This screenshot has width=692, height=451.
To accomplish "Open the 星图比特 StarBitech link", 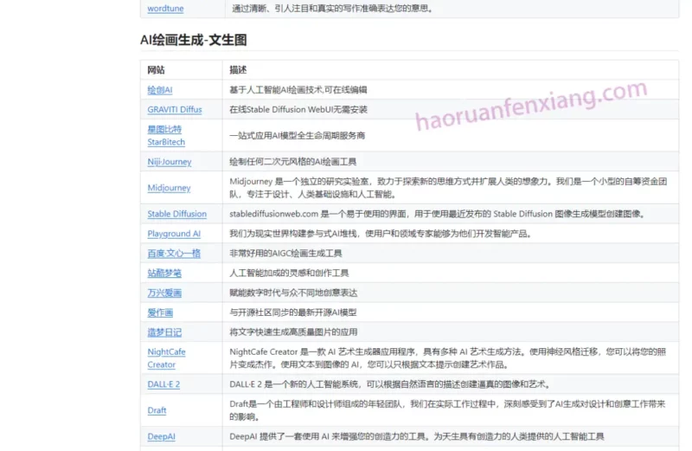I will coord(166,136).
